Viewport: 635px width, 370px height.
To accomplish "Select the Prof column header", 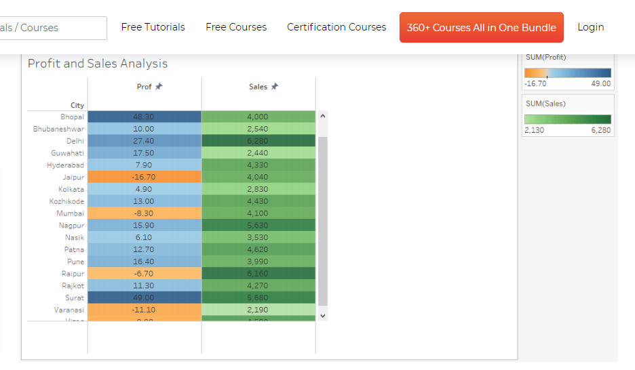I will [145, 87].
